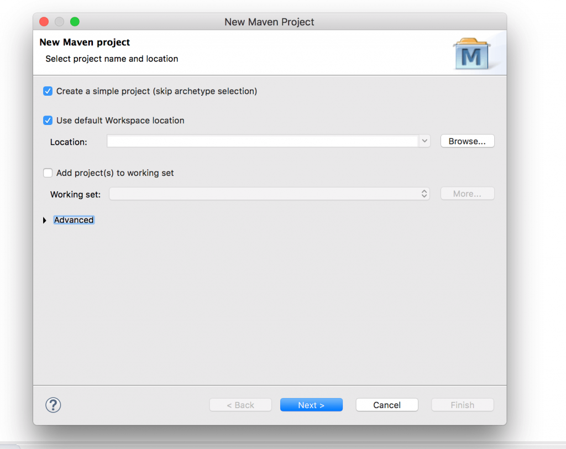Enable Add project(s) to working set
Image resolution: width=566 pixels, height=449 pixels.
(48, 173)
